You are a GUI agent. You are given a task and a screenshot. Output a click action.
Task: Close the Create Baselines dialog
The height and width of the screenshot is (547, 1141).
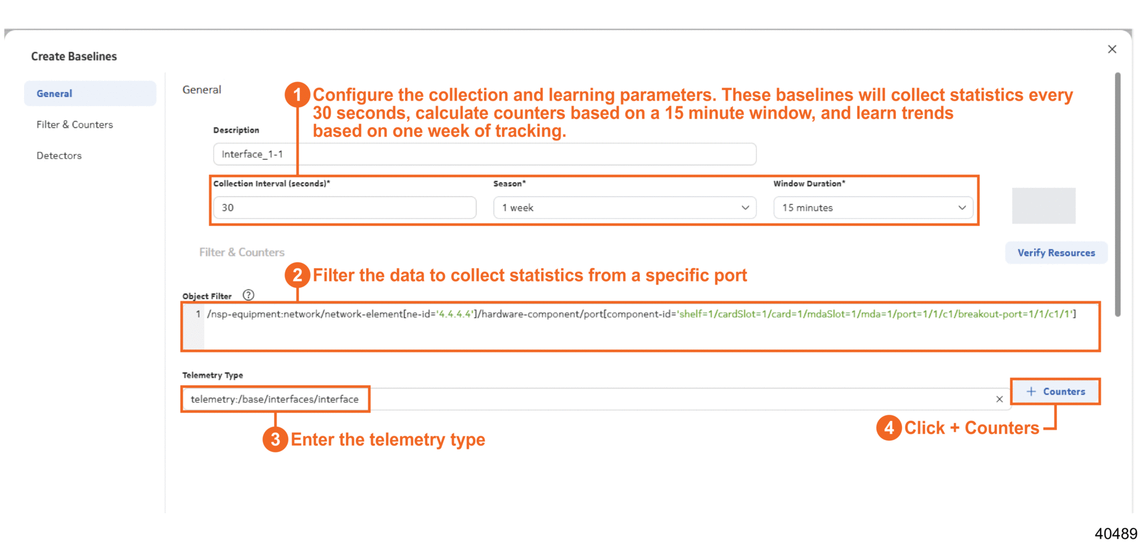pos(1111,49)
